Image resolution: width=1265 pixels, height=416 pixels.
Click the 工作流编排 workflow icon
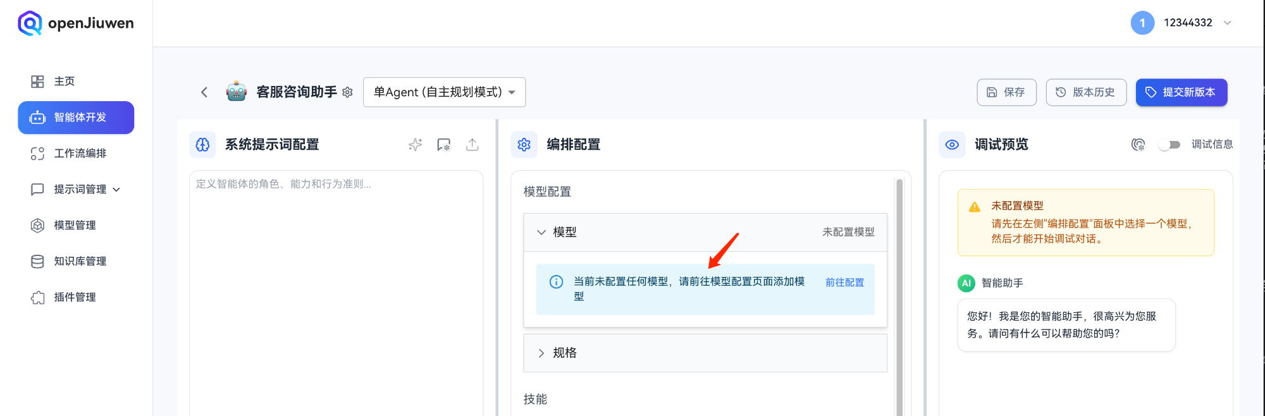click(x=37, y=154)
